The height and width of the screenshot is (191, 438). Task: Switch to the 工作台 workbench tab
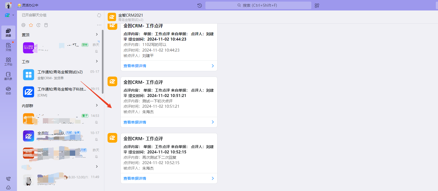8,62
